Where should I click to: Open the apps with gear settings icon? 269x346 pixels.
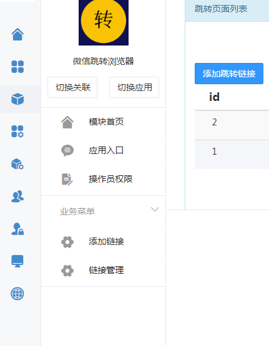[17, 132]
